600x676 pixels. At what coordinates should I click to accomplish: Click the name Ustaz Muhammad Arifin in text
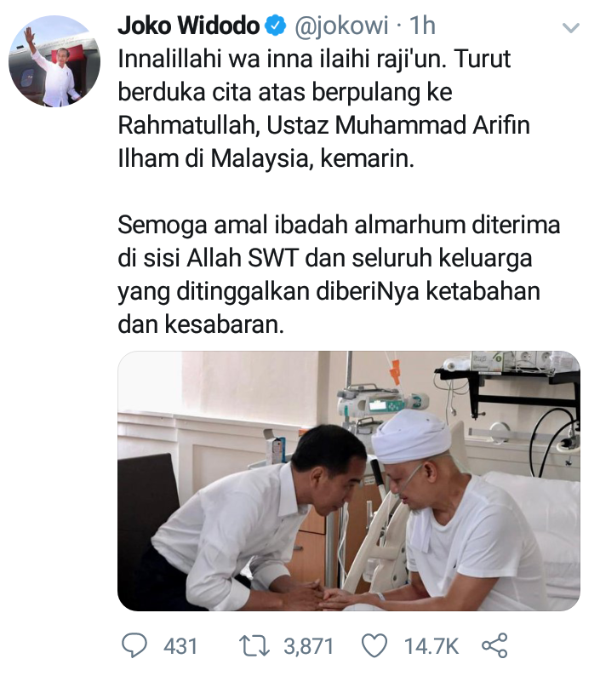click(x=398, y=125)
